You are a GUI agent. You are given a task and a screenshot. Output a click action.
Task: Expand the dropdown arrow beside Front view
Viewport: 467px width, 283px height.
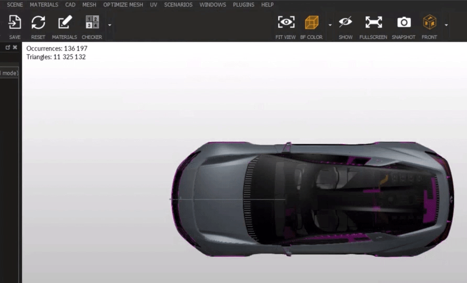click(446, 25)
